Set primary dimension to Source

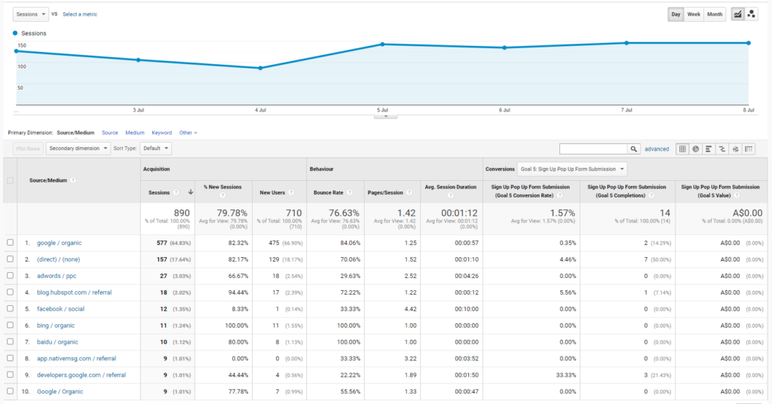110,133
